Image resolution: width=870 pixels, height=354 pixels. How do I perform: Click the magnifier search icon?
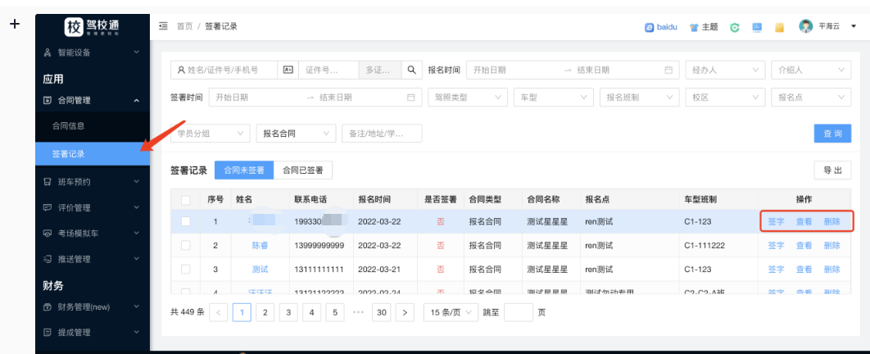[412, 70]
